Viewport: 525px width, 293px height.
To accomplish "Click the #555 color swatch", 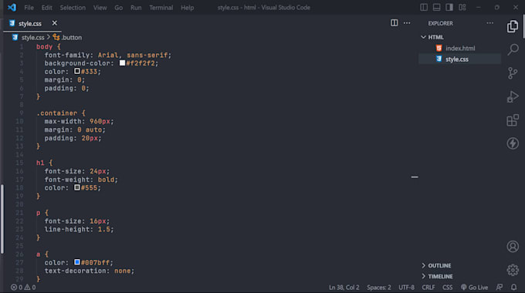I will [x=77, y=187].
